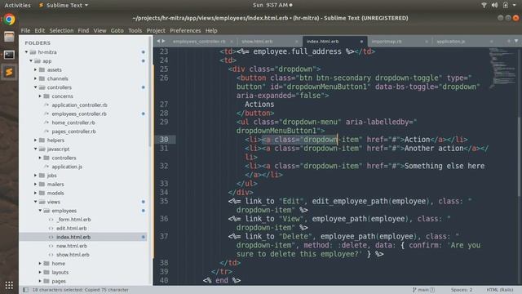Switch to show.html.erb tab
The width and height of the screenshot is (522, 294).
point(257,42)
